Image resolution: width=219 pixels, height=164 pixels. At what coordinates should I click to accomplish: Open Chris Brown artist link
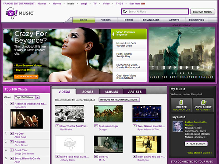[21, 145]
